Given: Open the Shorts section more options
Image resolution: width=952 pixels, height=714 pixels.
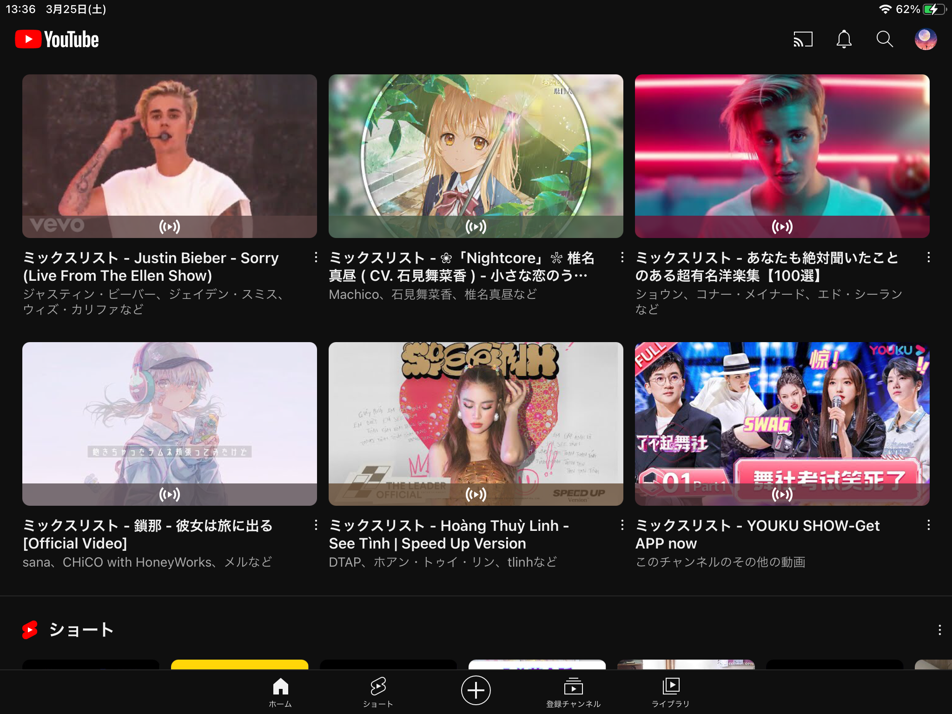Looking at the screenshot, I should point(939,630).
